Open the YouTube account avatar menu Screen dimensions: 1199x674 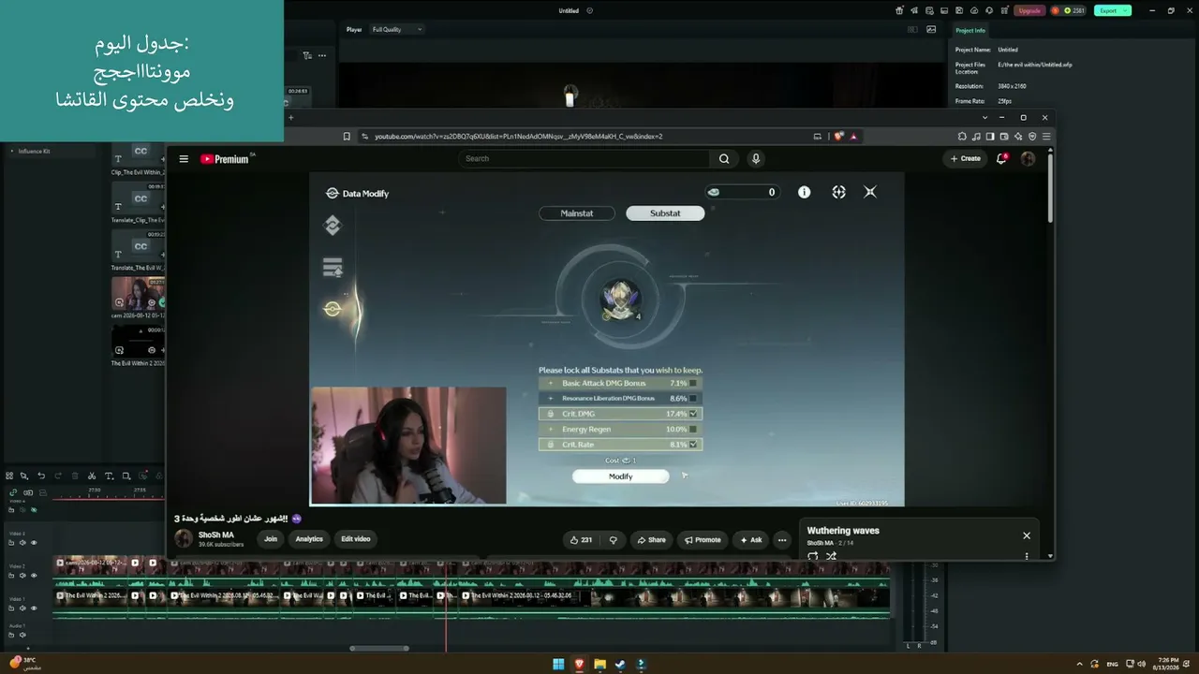tap(1028, 159)
